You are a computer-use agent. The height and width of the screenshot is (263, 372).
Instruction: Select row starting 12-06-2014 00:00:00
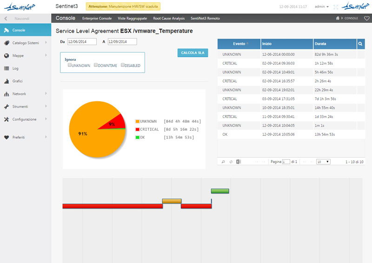click(x=291, y=54)
